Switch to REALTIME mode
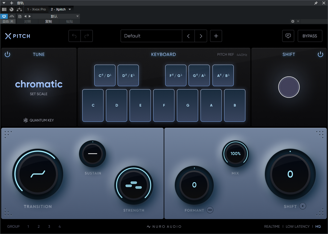This screenshot has width=328, height=234. pos(272,227)
